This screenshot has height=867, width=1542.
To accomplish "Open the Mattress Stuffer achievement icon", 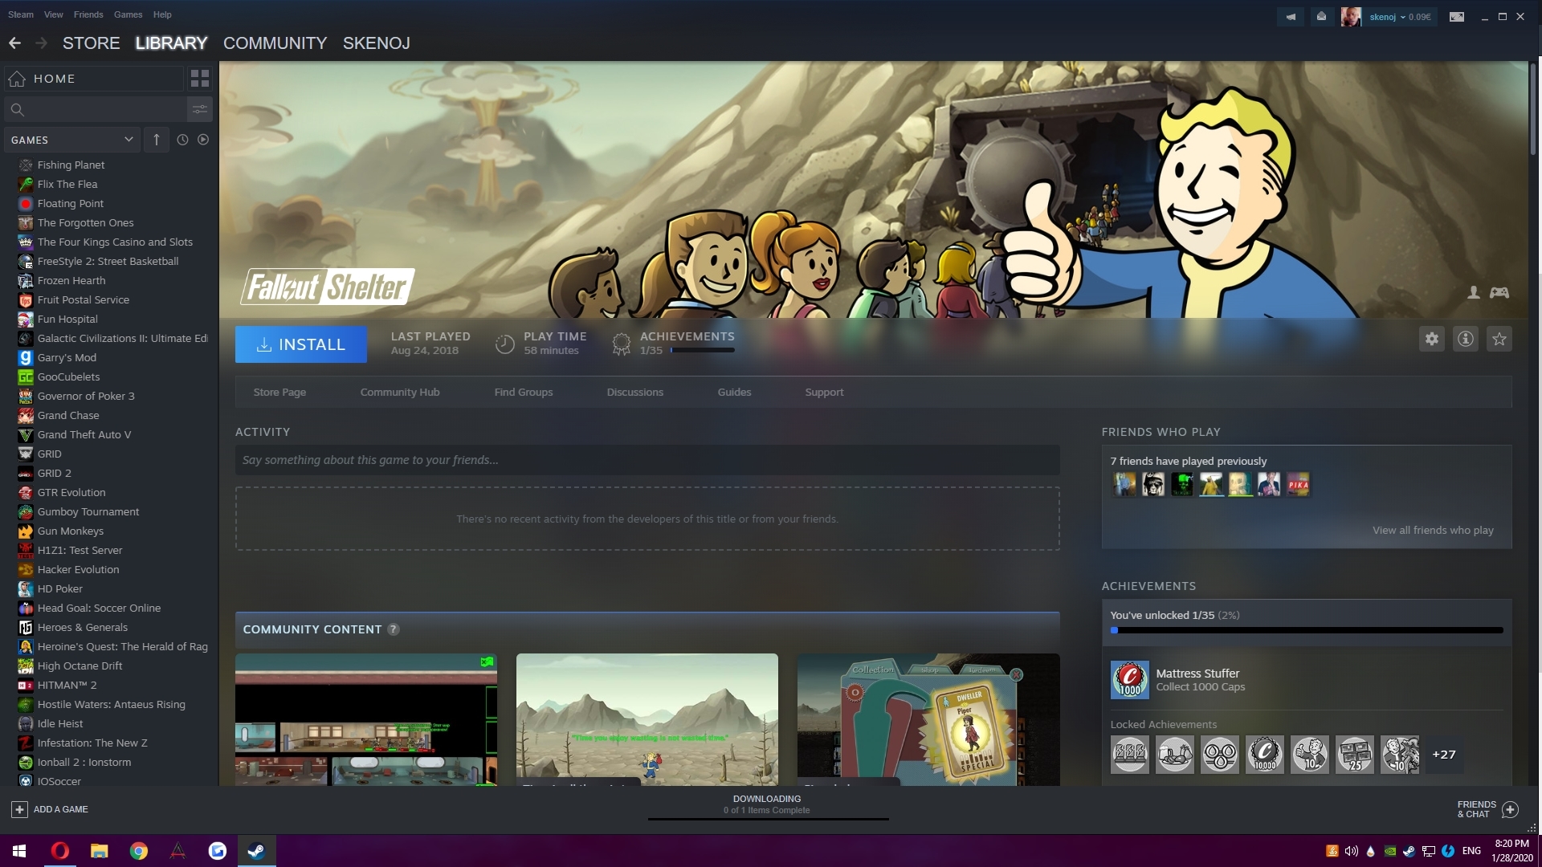I will click(x=1130, y=680).
